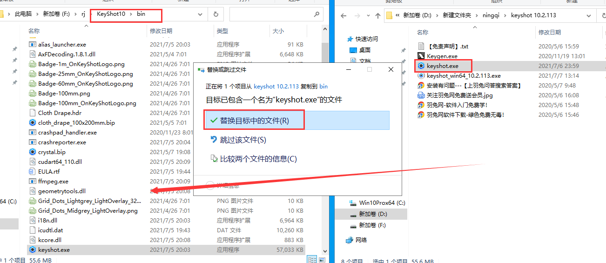This screenshot has width=606, height=263.
Task: Click Cloth Drape.hdr file icon
Action: pos(33,113)
